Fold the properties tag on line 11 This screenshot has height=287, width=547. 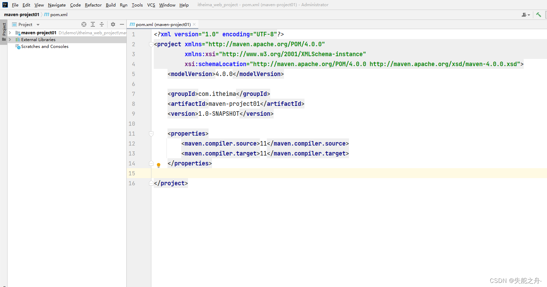[151, 134]
